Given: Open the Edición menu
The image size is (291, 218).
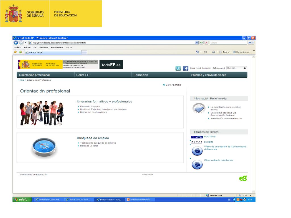Looking at the screenshot, I should tap(27, 47).
